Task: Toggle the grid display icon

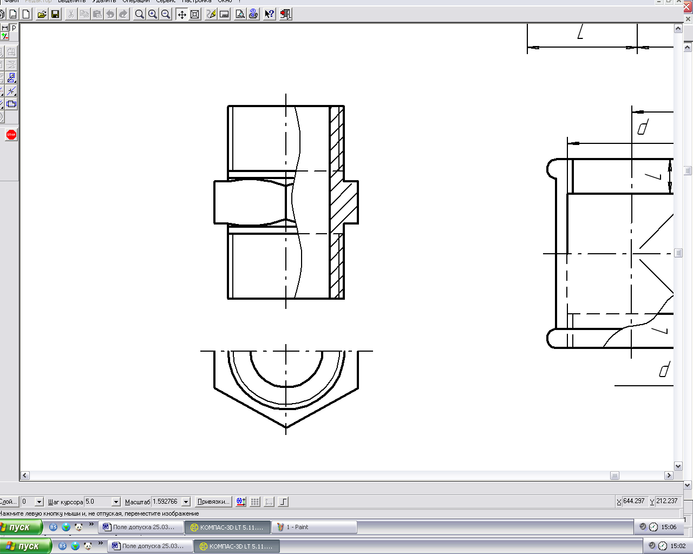Action: pyautogui.click(x=255, y=502)
